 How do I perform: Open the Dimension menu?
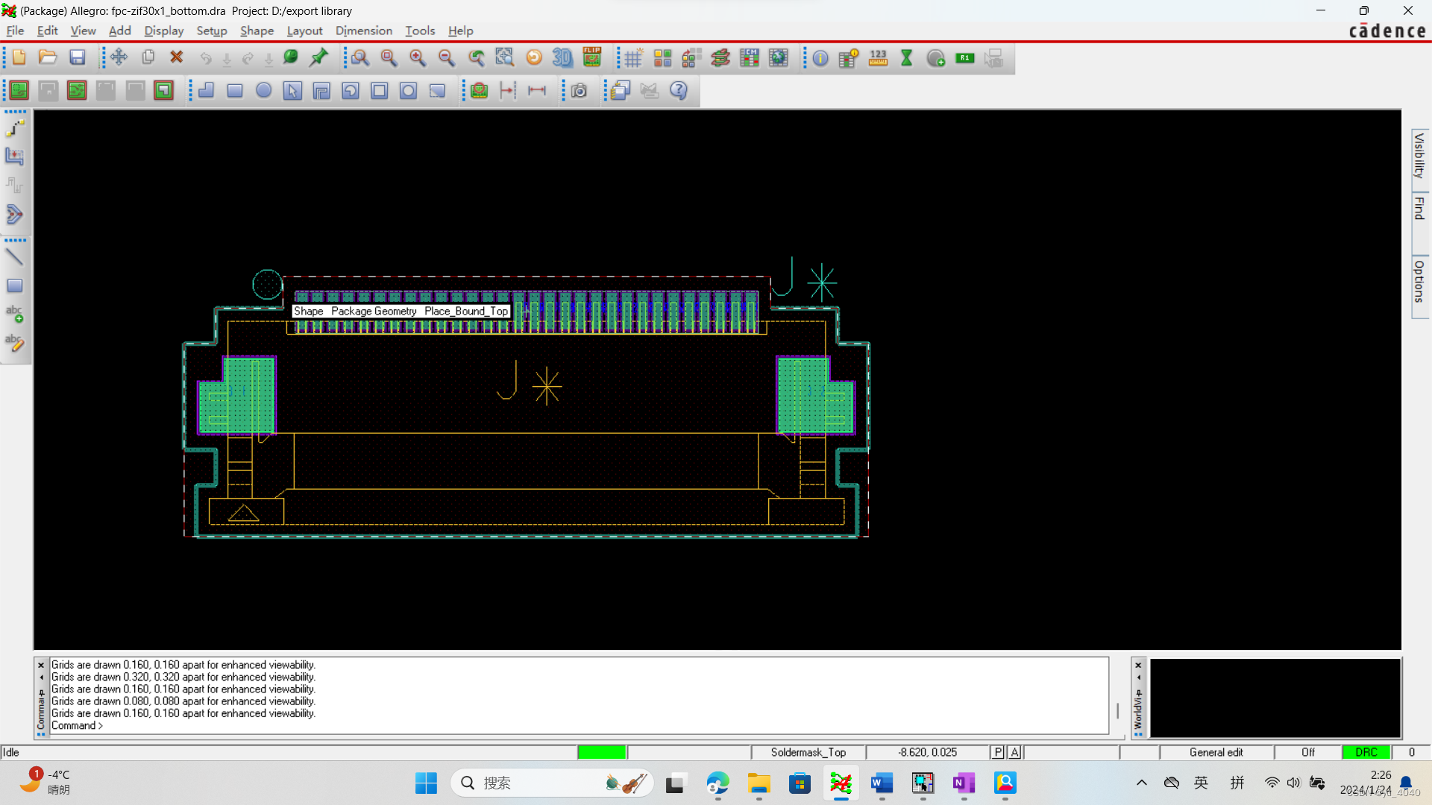(363, 31)
